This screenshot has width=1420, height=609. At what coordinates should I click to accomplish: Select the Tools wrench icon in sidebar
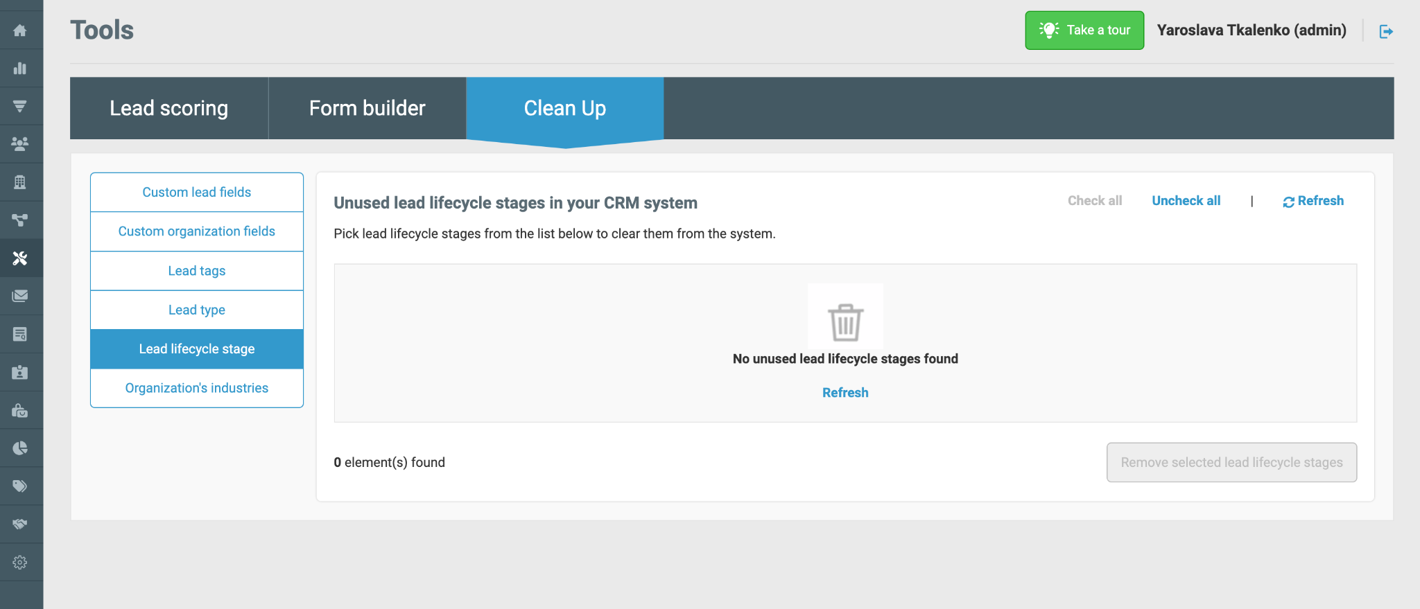pyautogui.click(x=20, y=258)
